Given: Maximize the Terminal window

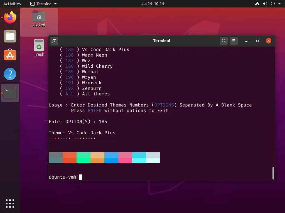Looking at the screenshot, I should (x=257, y=41).
